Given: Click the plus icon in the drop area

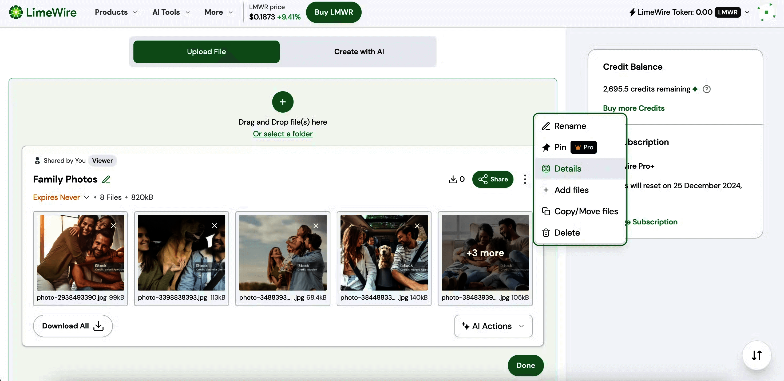Looking at the screenshot, I should tap(282, 102).
